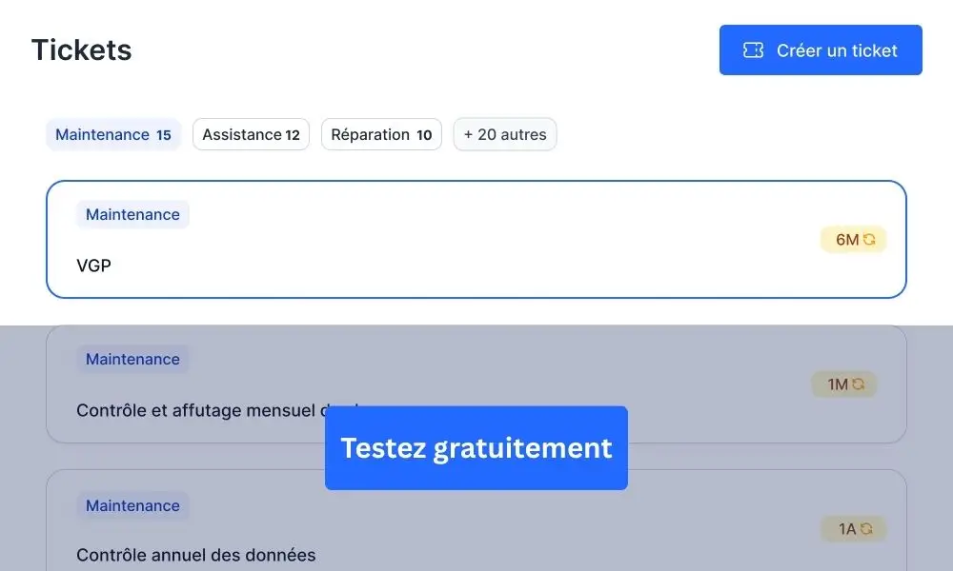Toggle the Réparation 10 filter
The height and width of the screenshot is (571, 953).
point(381,134)
